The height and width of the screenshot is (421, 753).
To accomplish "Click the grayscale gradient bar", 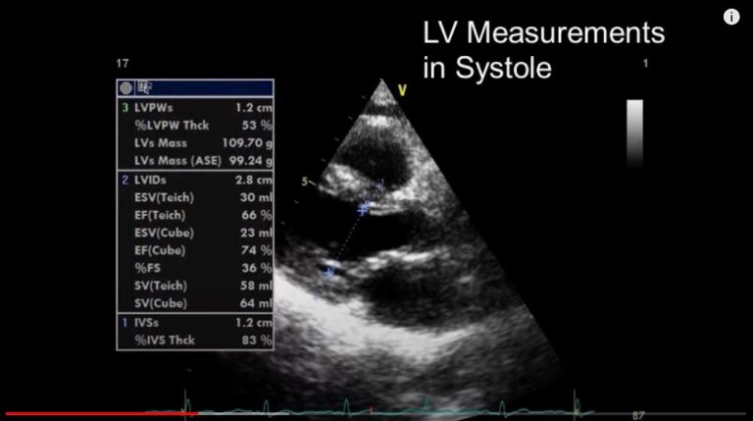I will [x=634, y=126].
